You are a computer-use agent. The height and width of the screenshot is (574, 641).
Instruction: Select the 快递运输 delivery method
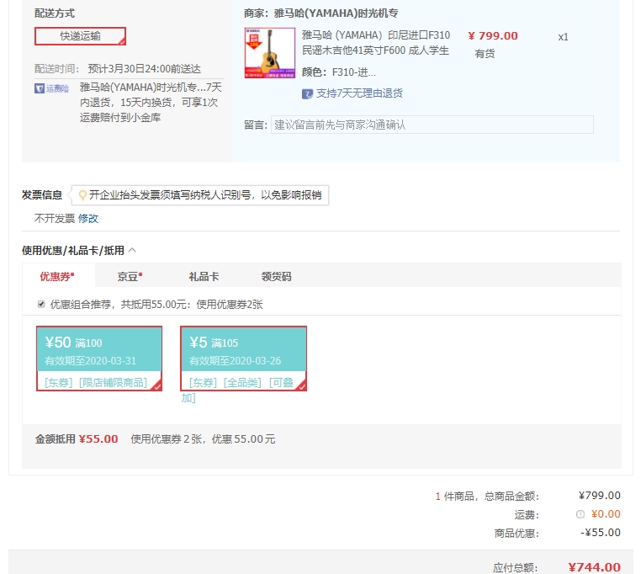pyautogui.click(x=80, y=36)
